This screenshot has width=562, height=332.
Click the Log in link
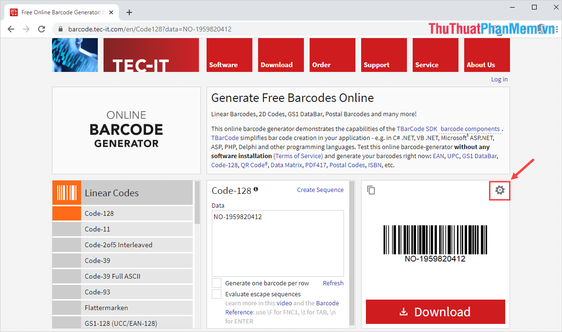tap(499, 79)
